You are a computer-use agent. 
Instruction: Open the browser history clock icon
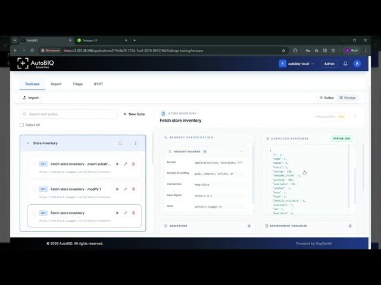(333, 50)
